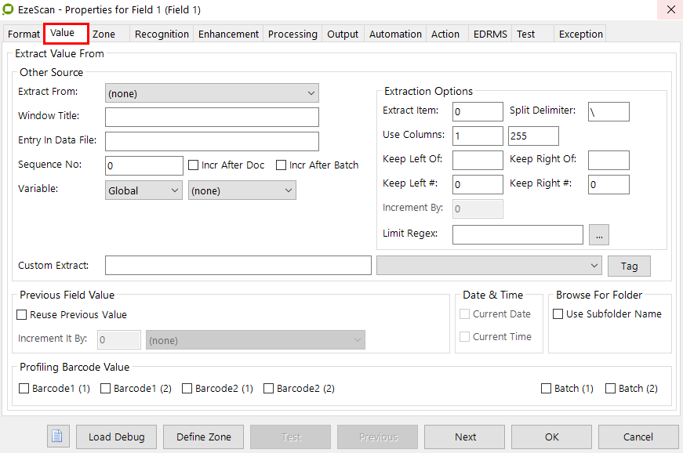Focus the Split Delimiter input box
The width and height of the screenshot is (683, 453).
coord(608,112)
